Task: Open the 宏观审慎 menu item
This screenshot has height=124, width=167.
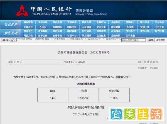Action: [72, 22]
